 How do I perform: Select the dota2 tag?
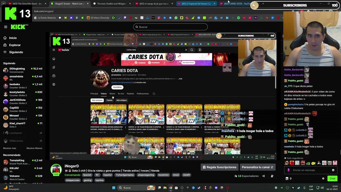(x=176, y=175)
